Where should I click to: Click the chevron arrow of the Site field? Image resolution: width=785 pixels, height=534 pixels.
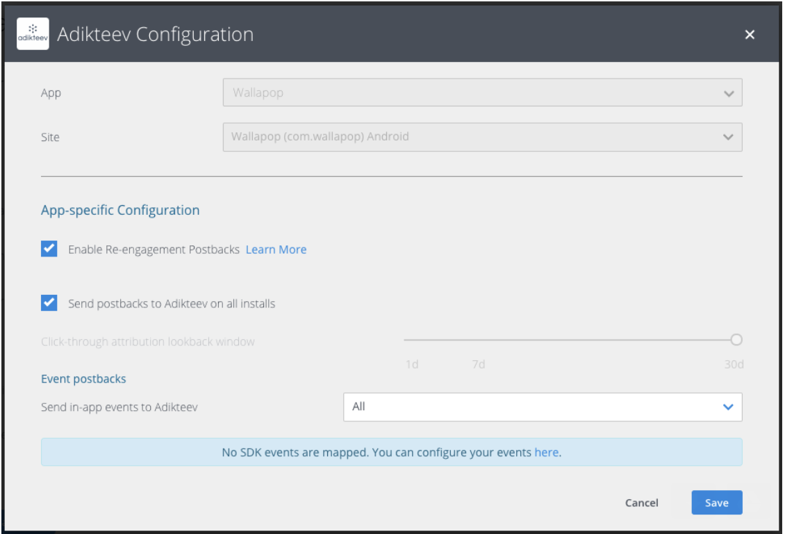(x=728, y=138)
